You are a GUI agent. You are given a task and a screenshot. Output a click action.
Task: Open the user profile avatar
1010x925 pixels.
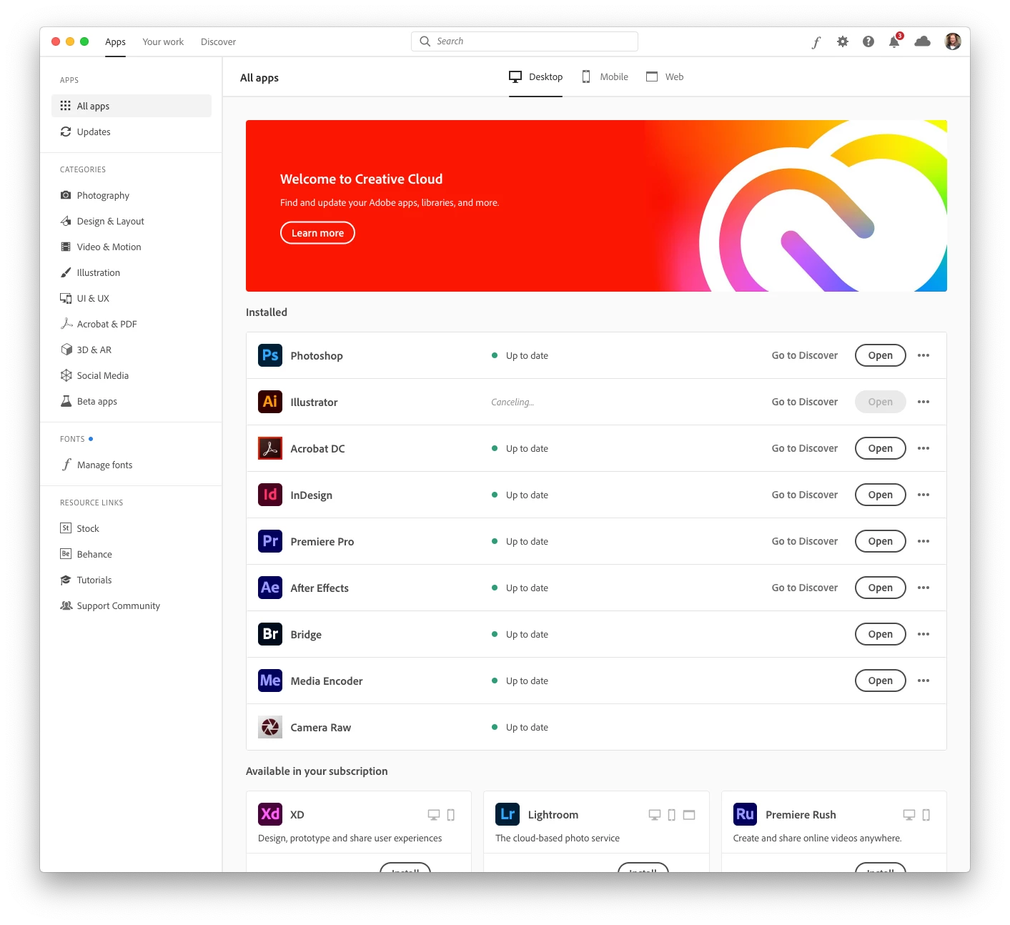tap(953, 41)
